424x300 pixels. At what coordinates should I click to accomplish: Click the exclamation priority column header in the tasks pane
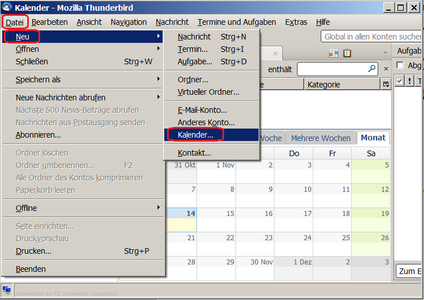410,81
